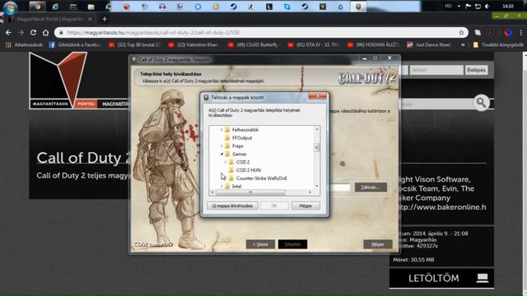
Task: Open the CS:GO Butterfly bookmark
Action: (x=253, y=44)
